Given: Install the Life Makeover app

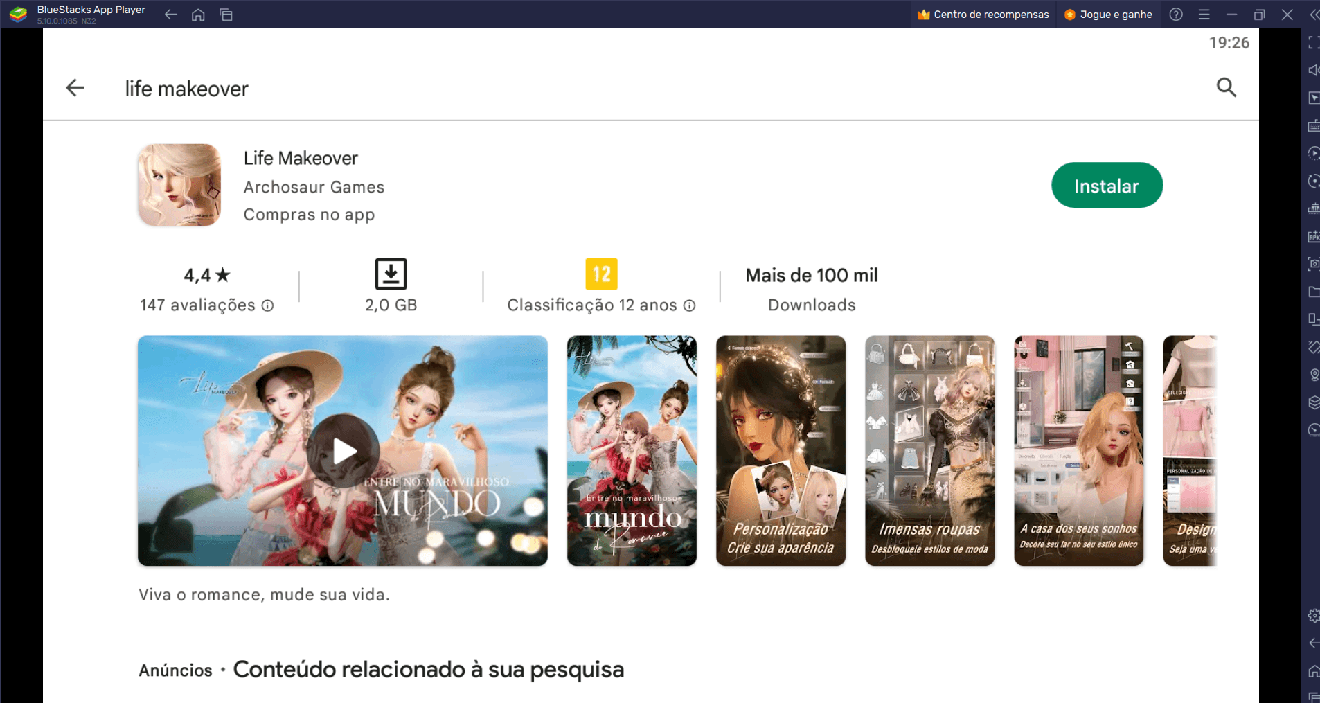Looking at the screenshot, I should 1107,185.
